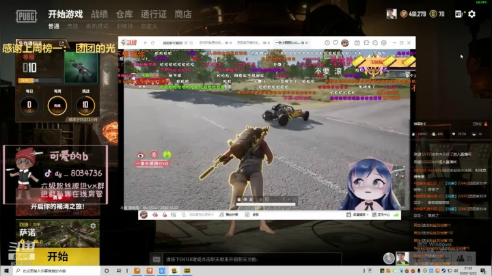492x276 pixels.
Task: Open the 通行证 pass tab
Action: tap(154, 14)
